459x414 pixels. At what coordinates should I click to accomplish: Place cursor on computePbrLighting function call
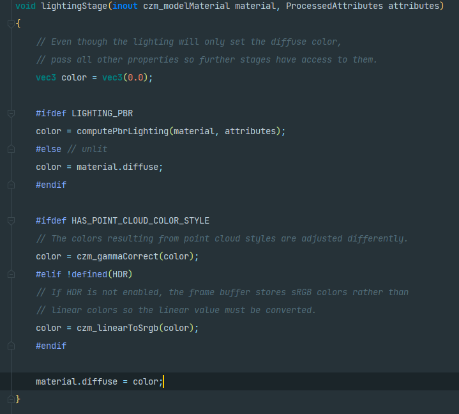point(123,131)
